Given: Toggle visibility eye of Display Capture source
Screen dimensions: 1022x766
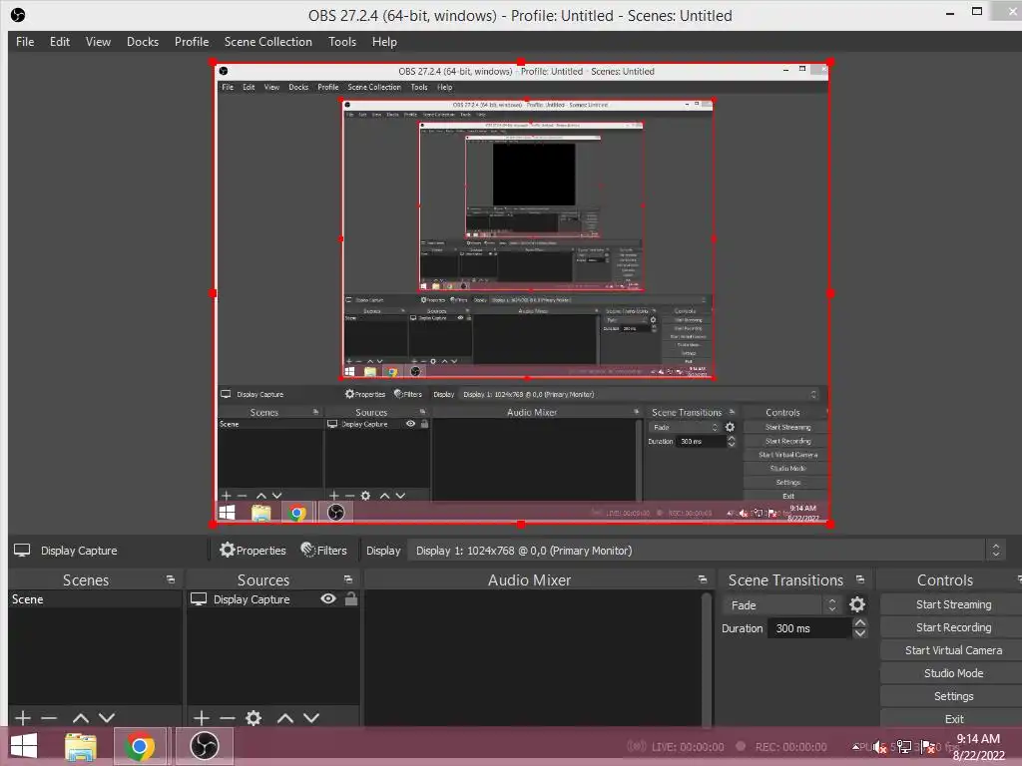Looking at the screenshot, I should (x=328, y=598).
